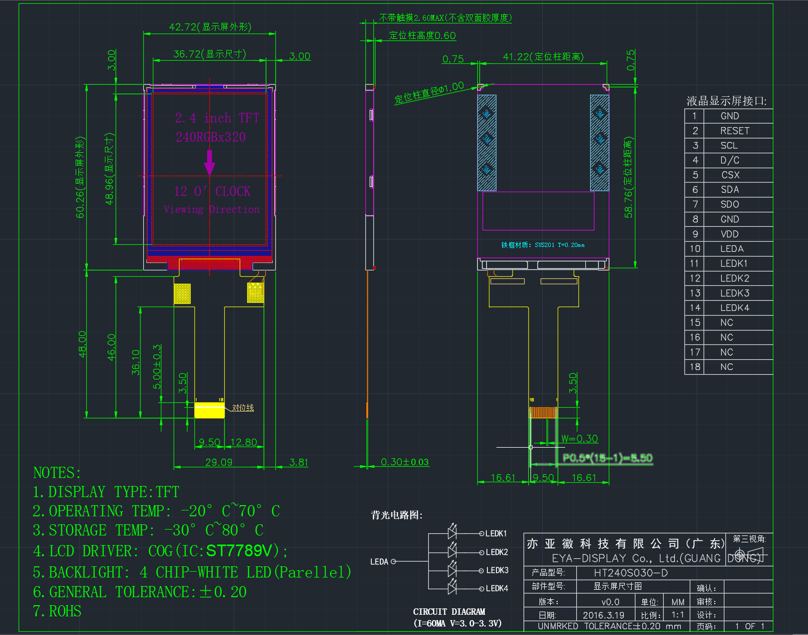808x635 pixels.
Task: Select the "29.09" horizontal dimension
Action: 219,462
